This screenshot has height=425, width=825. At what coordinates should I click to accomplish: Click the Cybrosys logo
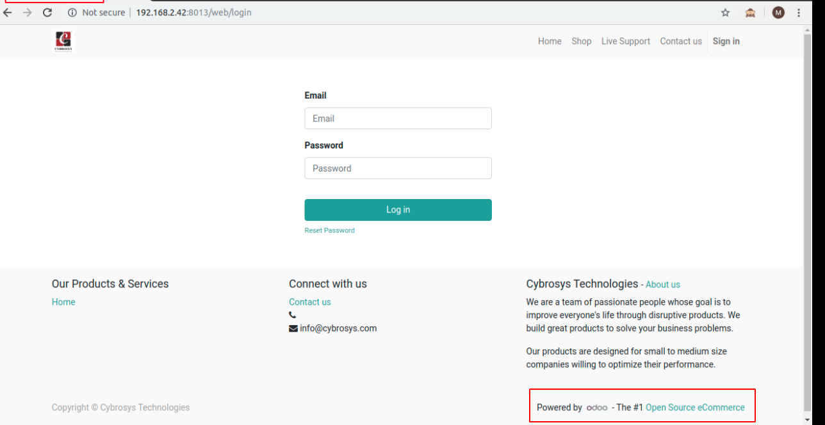[x=63, y=42]
